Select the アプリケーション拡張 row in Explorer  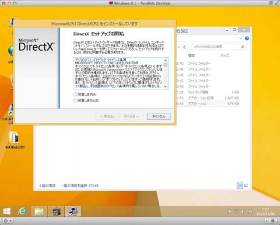click(x=208, y=98)
